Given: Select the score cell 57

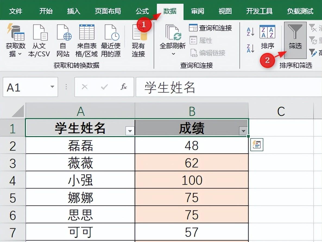Looking at the screenshot, I should point(192,232).
